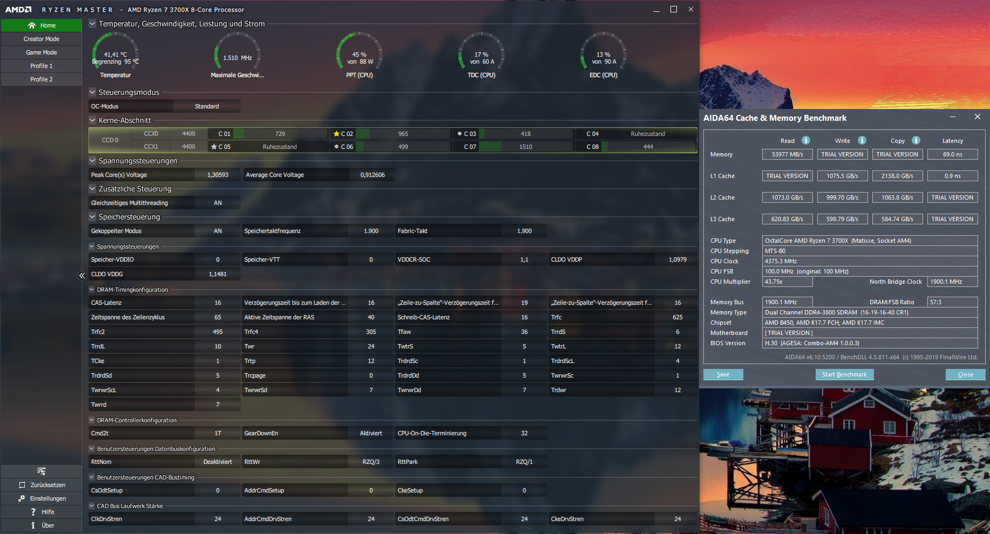Click core C 07 usage bar
The width and height of the screenshot is (990, 534).
(x=526, y=147)
